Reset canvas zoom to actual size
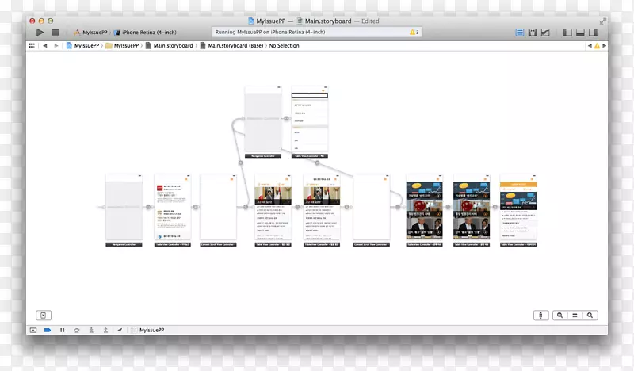 coord(575,316)
